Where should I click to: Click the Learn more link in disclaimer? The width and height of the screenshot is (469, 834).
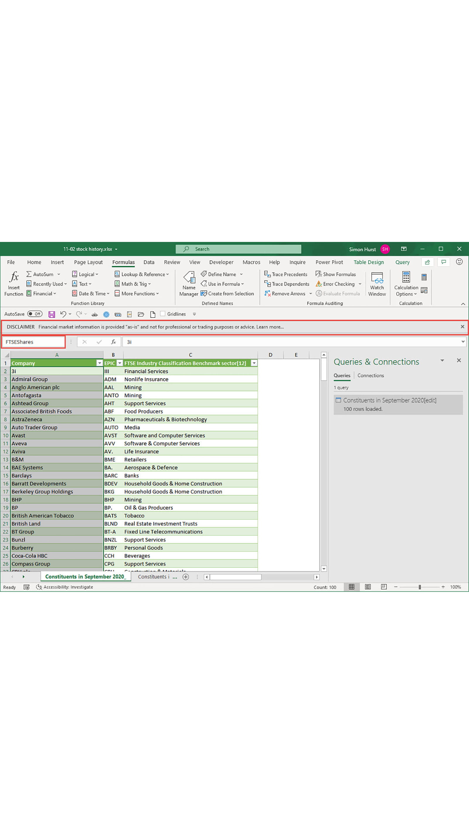point(270,327)
